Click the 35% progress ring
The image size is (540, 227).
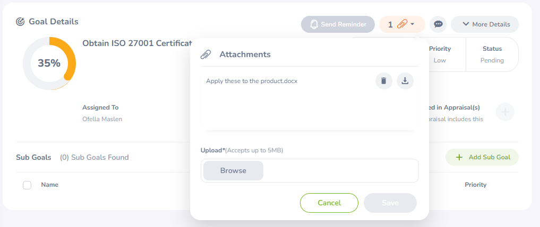49,63
